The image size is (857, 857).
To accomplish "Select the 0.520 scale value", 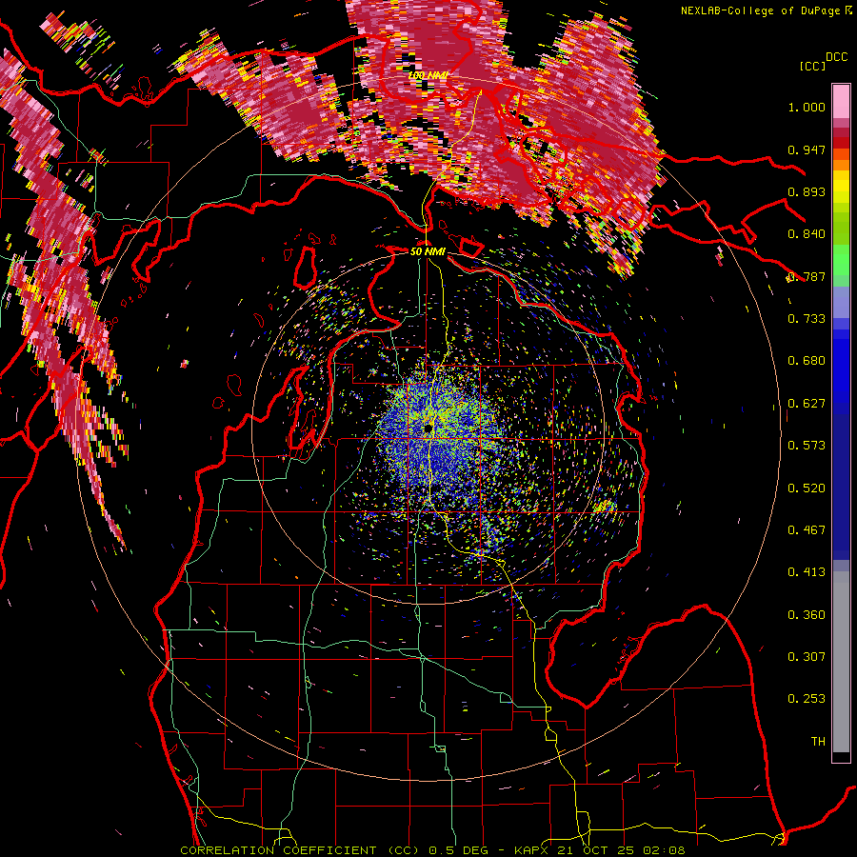I will 807,488.
